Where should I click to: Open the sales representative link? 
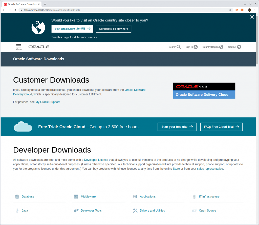pos(210,169)
